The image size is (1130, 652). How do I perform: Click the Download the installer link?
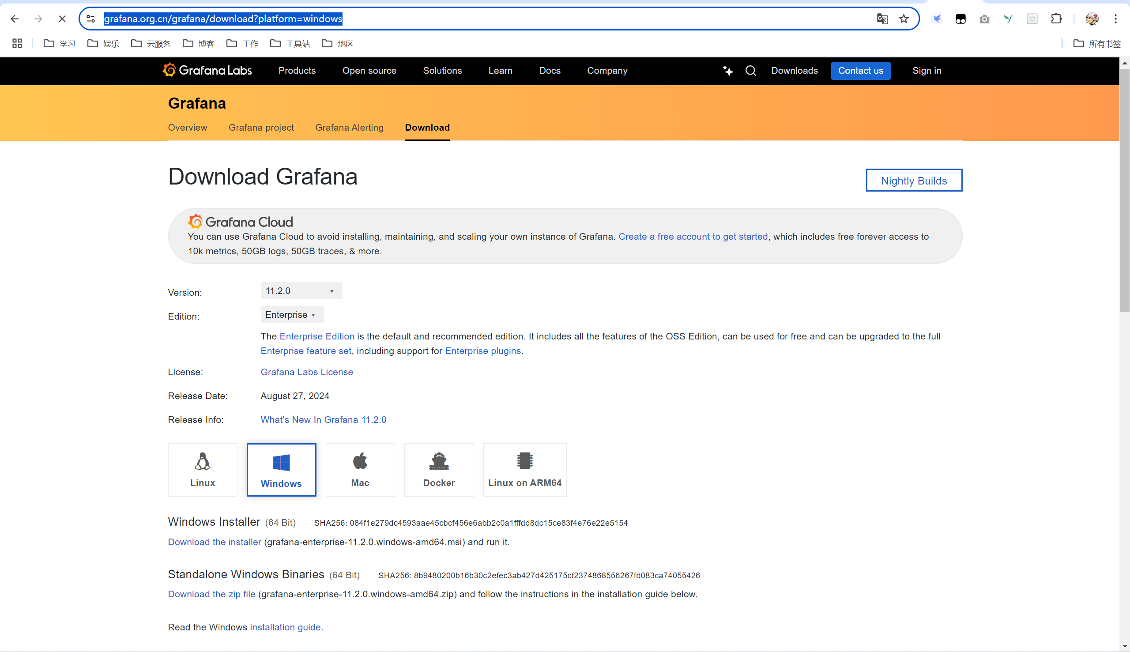214,542
